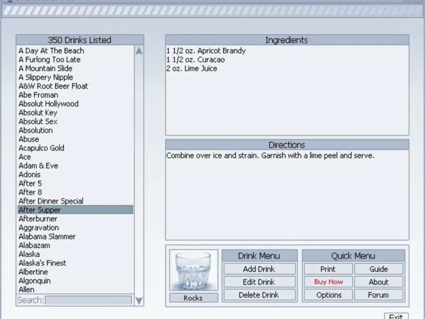Screen dimensions: 425x319
Task: Click the red Buy Now button
Action: 328,282
